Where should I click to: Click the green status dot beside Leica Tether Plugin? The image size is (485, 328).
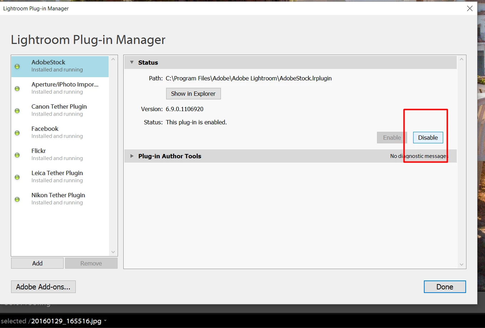click(x=17, y=177)
